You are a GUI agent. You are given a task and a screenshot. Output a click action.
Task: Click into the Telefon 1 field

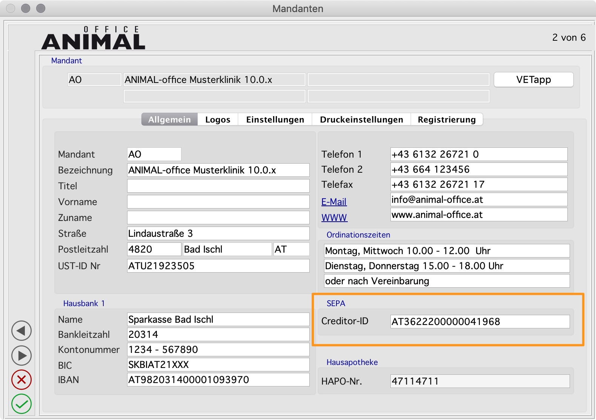point(479,154)
